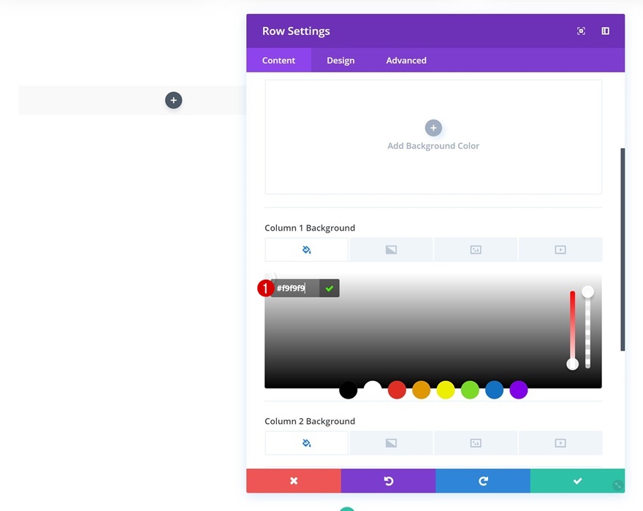Image resolution: width=643 pixels, height=511 pixels.
Task: Select the Column 2 background gradient tab
Action: [x=391, y=443]
